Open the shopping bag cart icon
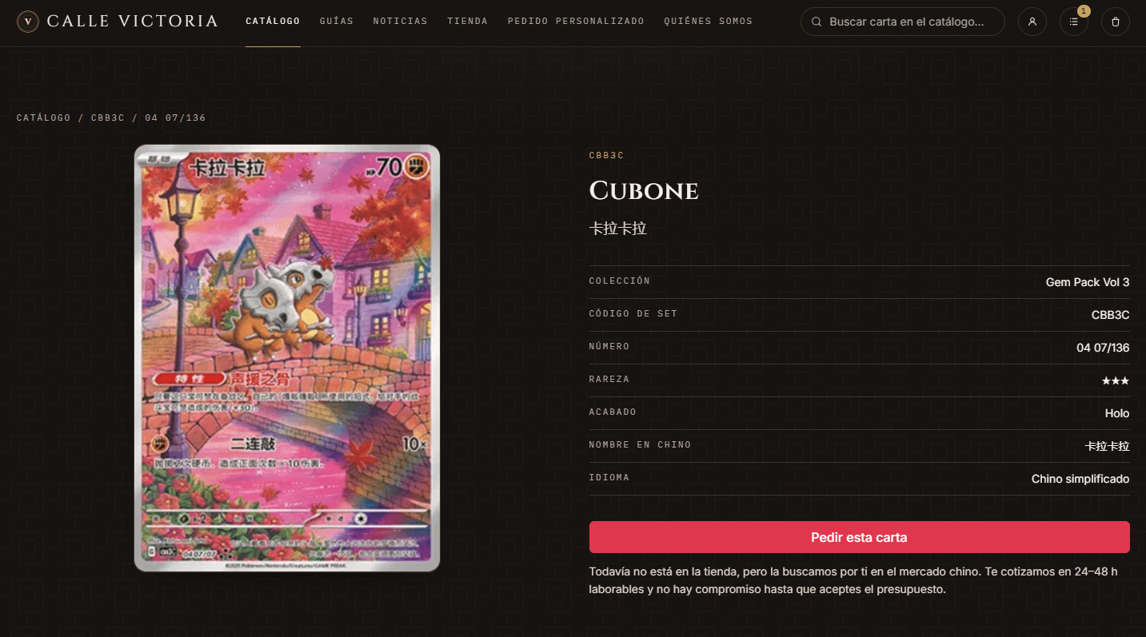The image size is (1146, 637). pyautogui.click(x=1116, y=22)
